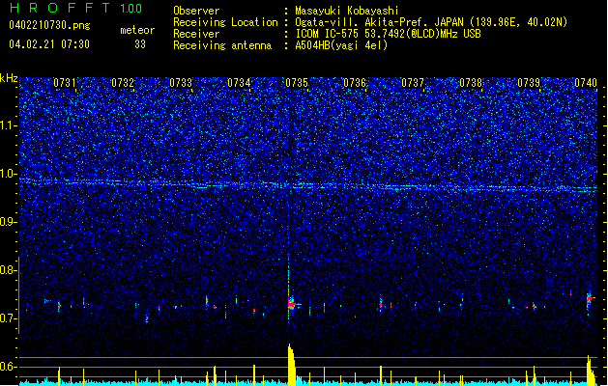The image size is (608, 386).
Task: Click the 0738 time marker
Action: click(471, 83)
